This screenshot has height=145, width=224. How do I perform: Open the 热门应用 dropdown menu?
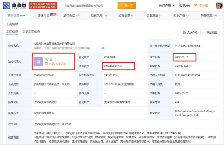[167, 6]
